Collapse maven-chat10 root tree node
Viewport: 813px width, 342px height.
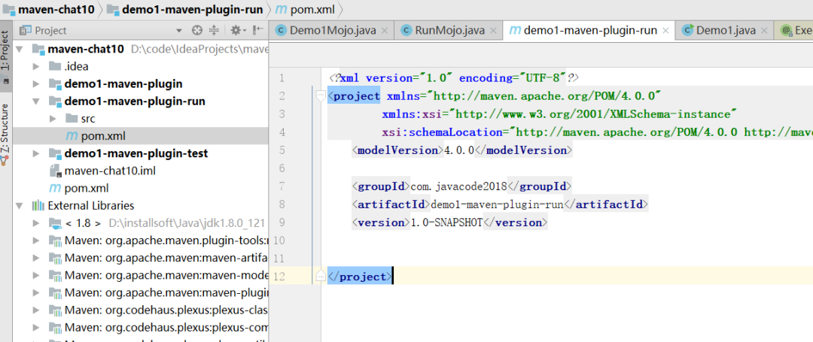point(19,49)
